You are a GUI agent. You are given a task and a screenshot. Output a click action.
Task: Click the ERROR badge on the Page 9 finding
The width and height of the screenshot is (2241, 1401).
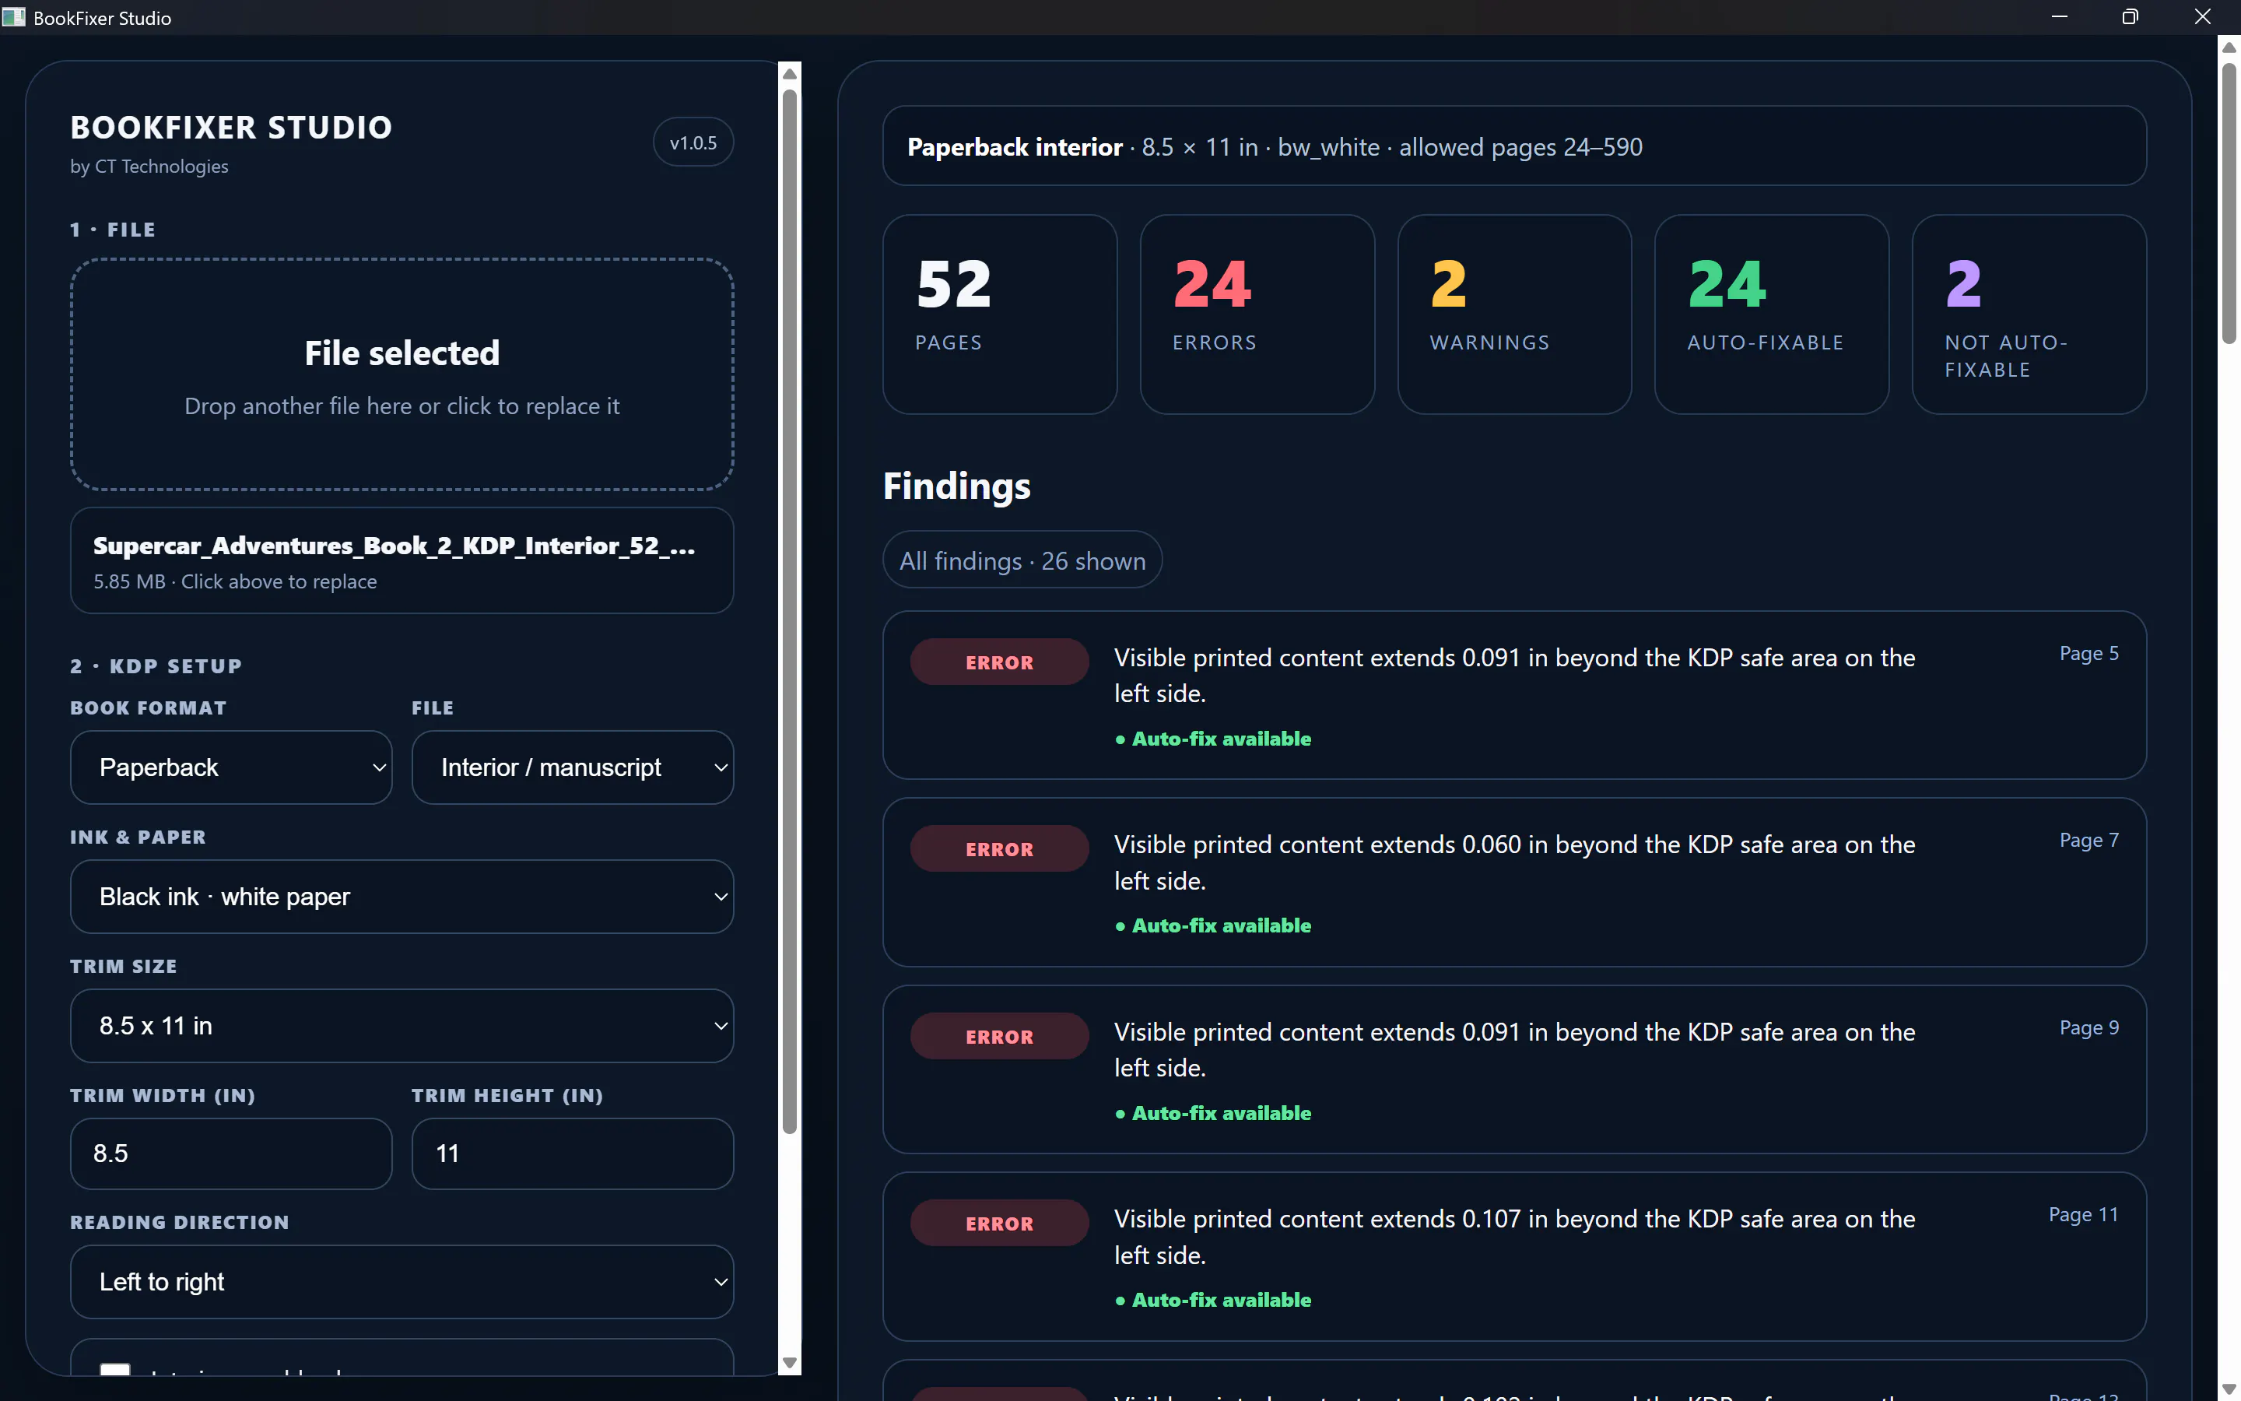999,1036
